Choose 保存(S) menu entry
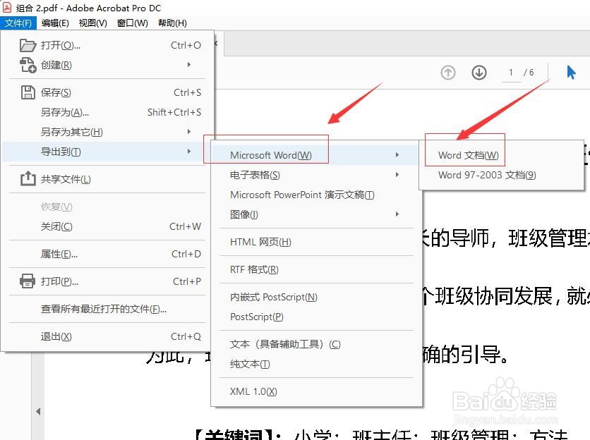The height and width of the screenshot is (440, 590). [107, 92]
